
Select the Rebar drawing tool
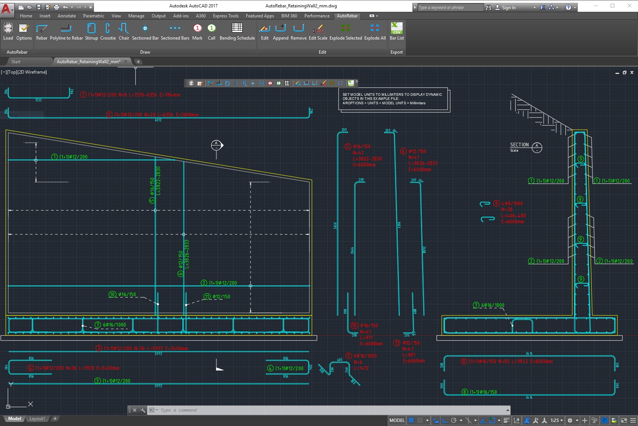(x=42, y=31)
